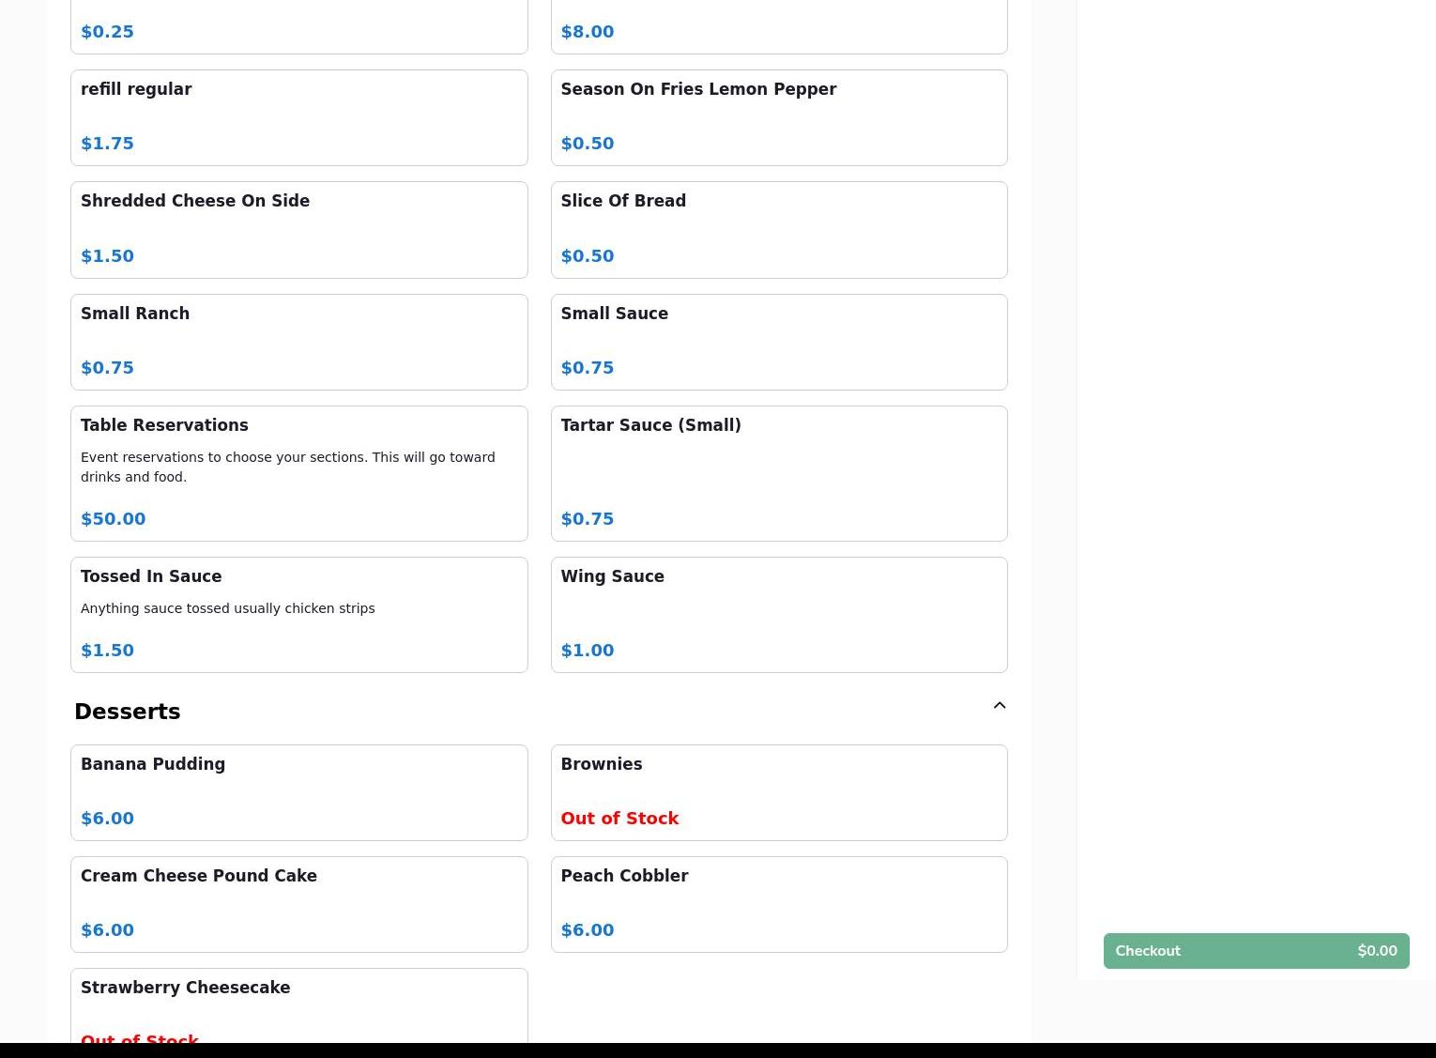Viewport: 1436px width, 1058px height.
Task: Collapse the Desserts section chevron
Action: 999,706
